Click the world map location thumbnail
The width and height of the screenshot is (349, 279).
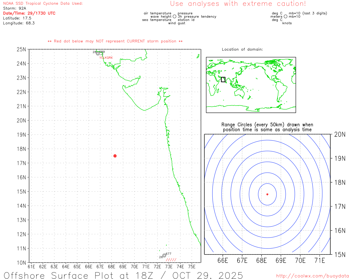251,85
